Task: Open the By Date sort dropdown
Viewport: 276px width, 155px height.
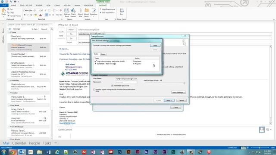Action: (x=35, y=29)
